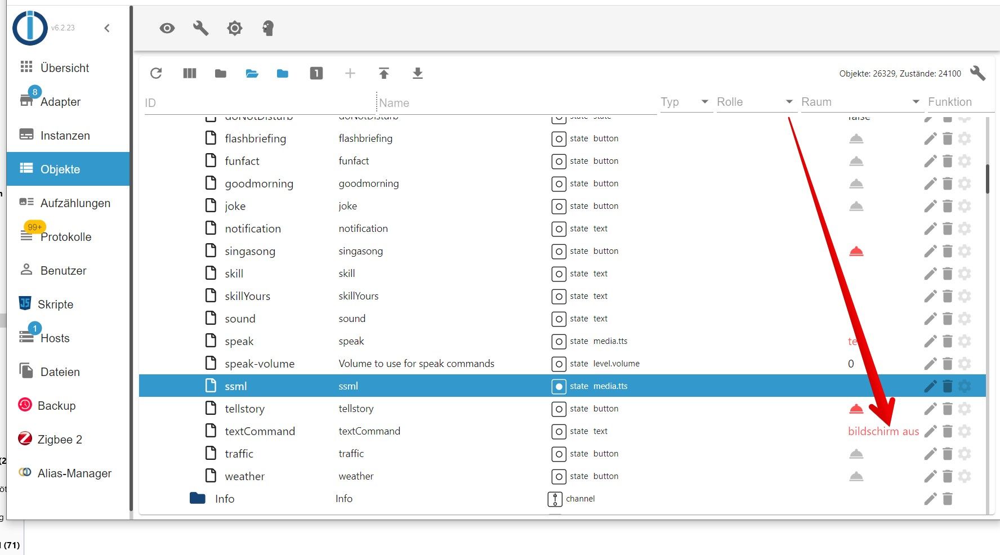
Task: Select Objekte in sidebar
Action: point(68,169)
